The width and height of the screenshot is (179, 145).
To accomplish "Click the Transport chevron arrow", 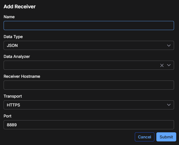I will [x=169, y=105].
